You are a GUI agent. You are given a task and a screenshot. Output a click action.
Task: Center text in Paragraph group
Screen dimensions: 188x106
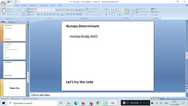(70, 14)
